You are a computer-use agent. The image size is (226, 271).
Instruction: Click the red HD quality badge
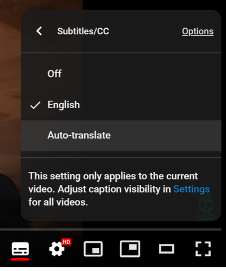(x=66, y=242)
